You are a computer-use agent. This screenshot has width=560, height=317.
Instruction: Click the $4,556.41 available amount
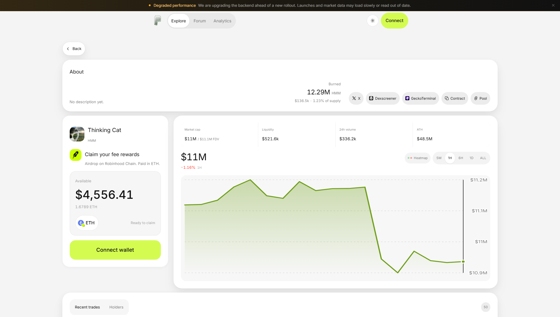click(x=104, y=195)
